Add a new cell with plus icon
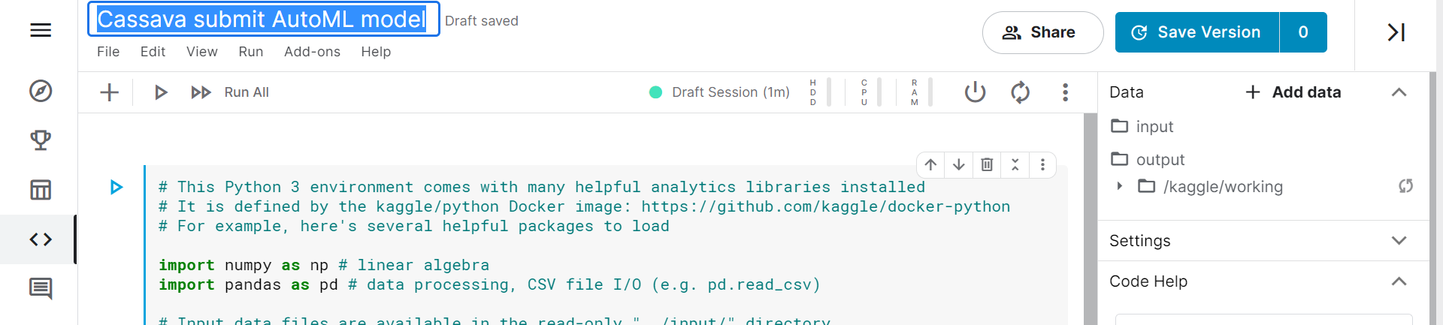 [110, 92]
